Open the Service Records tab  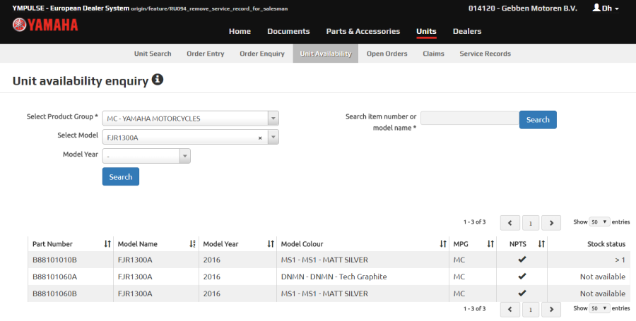[485, 54]
